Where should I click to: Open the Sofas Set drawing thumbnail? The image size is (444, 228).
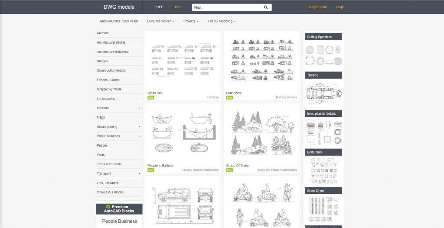point(183,61)
